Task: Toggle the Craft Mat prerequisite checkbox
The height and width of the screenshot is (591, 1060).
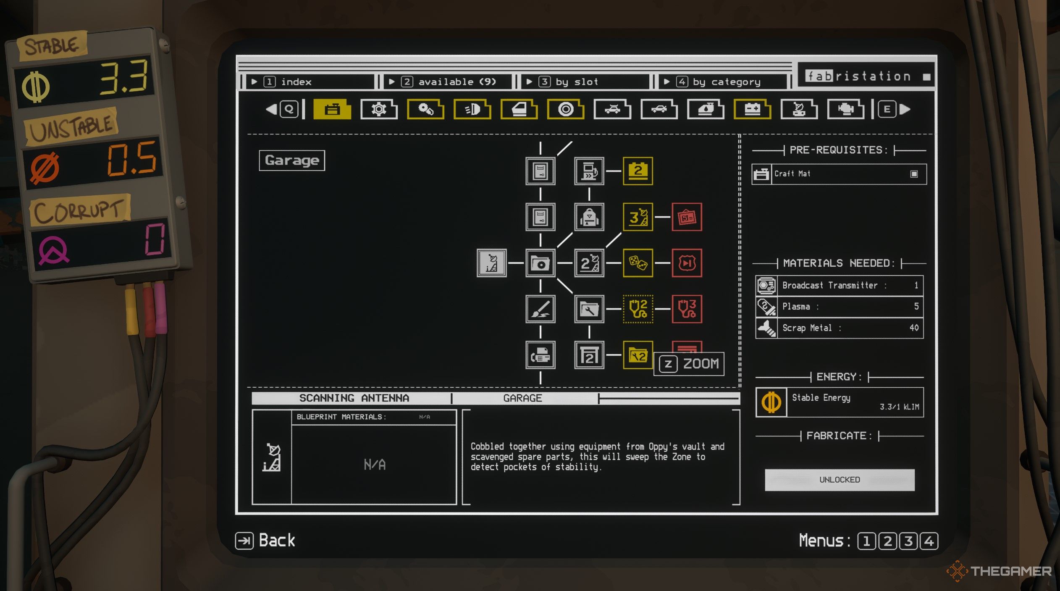Action: [x=914, y=174]
